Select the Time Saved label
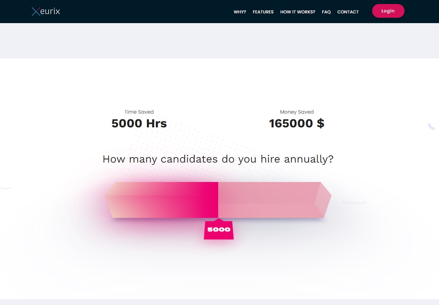The width and height of the screenshot is (439, 305). 139,112
